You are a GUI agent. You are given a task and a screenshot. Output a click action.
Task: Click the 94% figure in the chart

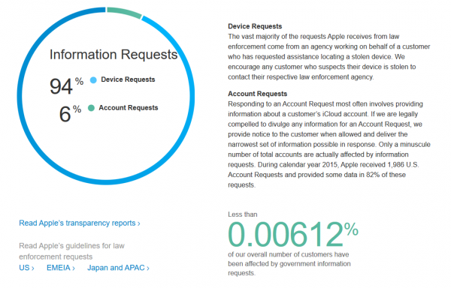[66, 85]
